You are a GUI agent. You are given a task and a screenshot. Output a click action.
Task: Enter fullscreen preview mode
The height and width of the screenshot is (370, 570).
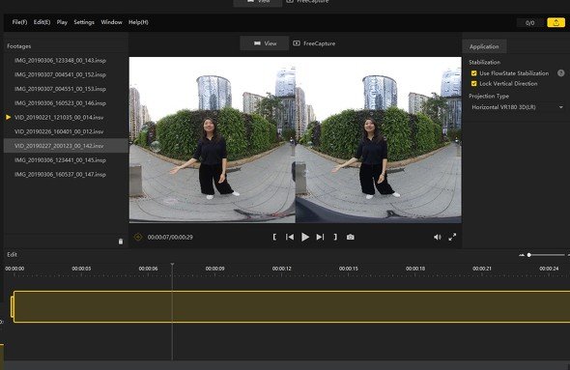pos(452,238)
